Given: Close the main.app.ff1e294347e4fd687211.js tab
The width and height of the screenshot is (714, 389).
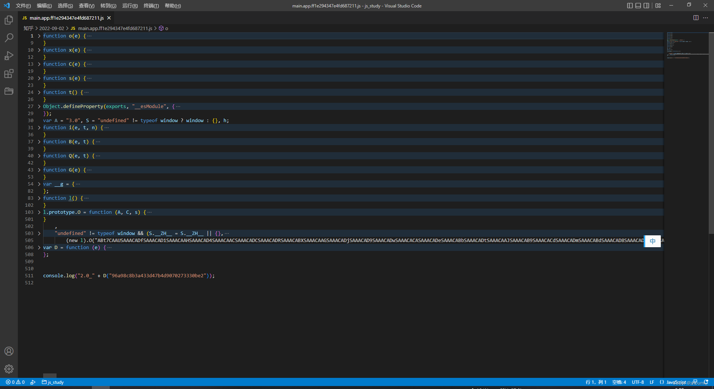Looking at the screenshot, I should point(109,18).
